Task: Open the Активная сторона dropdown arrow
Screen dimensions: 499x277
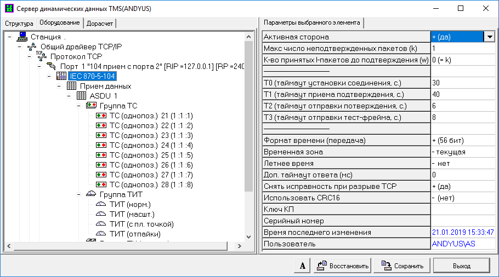Action: click(489, 37)
